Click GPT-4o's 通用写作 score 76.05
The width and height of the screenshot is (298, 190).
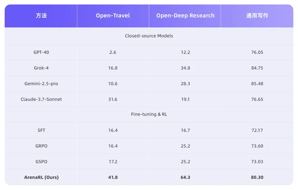257,52
